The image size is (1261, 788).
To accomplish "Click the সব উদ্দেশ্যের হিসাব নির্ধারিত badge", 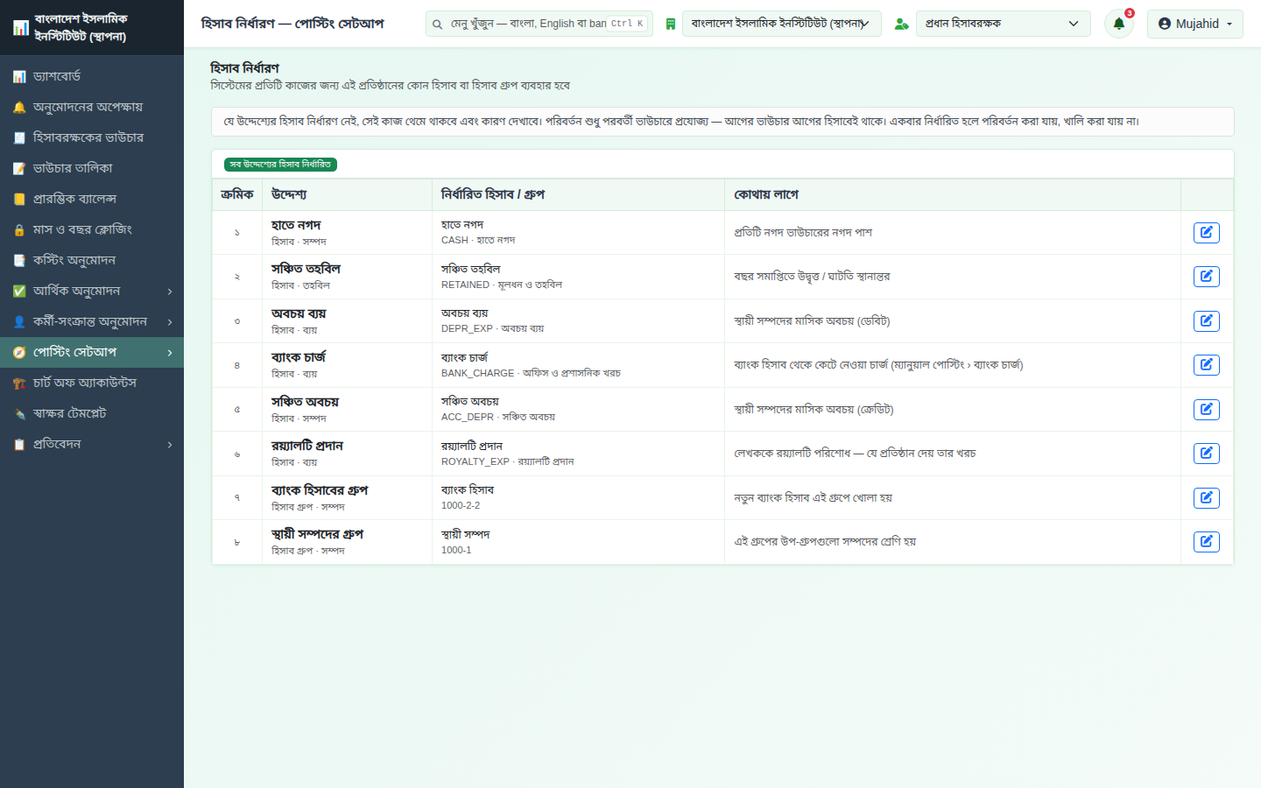I will point(280,165).
